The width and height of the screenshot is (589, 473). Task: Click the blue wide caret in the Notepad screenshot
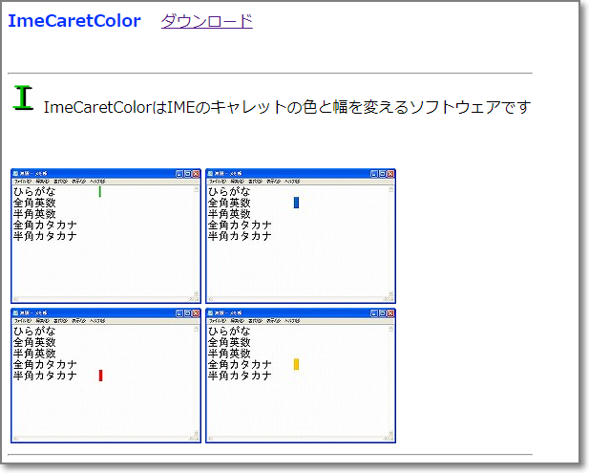(x=297, y=203)
